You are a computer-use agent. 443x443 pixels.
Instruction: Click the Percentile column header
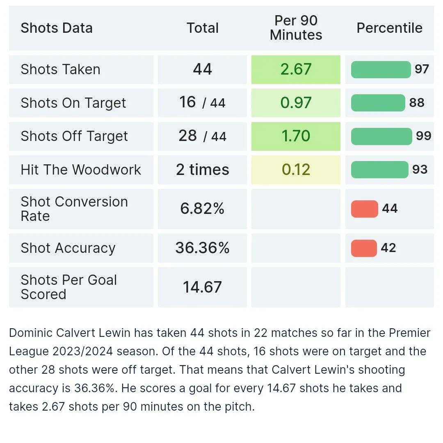tap(389, 28)
